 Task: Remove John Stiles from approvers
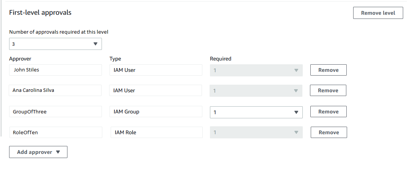click(x=328, y=70)
